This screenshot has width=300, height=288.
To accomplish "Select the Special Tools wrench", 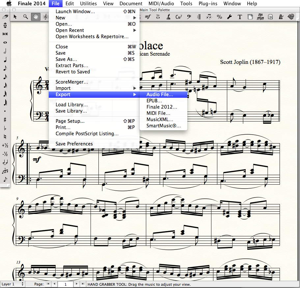I will click(x=230, y=17).
